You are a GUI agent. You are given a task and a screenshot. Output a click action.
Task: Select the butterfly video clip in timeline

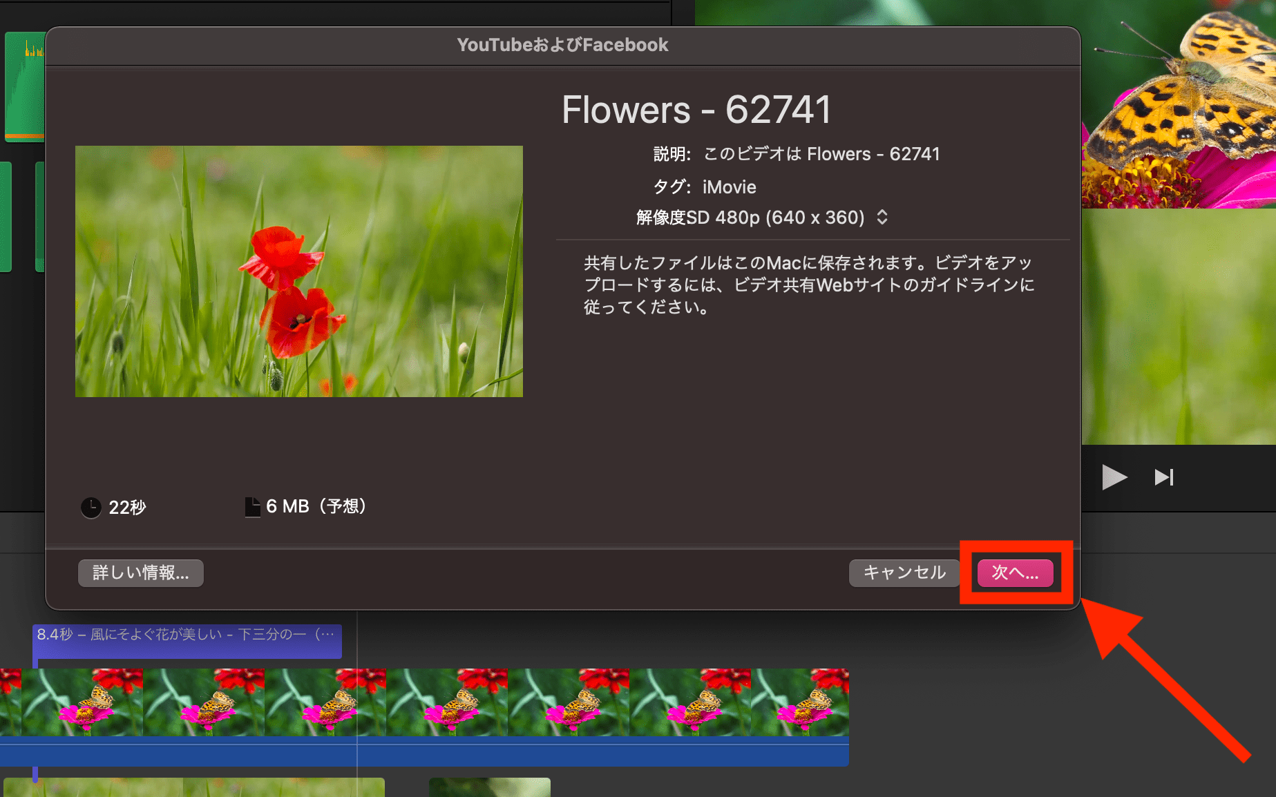(424, 702)
